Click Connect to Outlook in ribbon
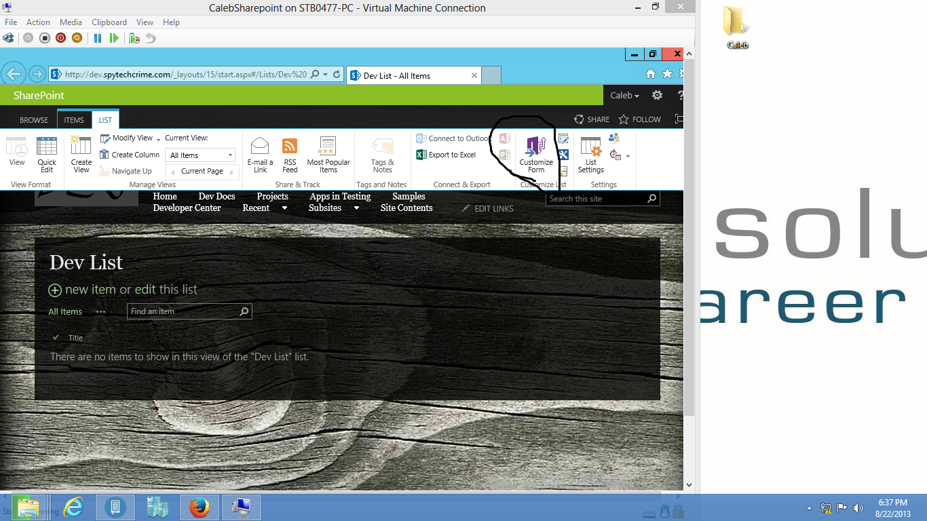The width and height of the screenshot is (927, 521). (x=453, y=138)
